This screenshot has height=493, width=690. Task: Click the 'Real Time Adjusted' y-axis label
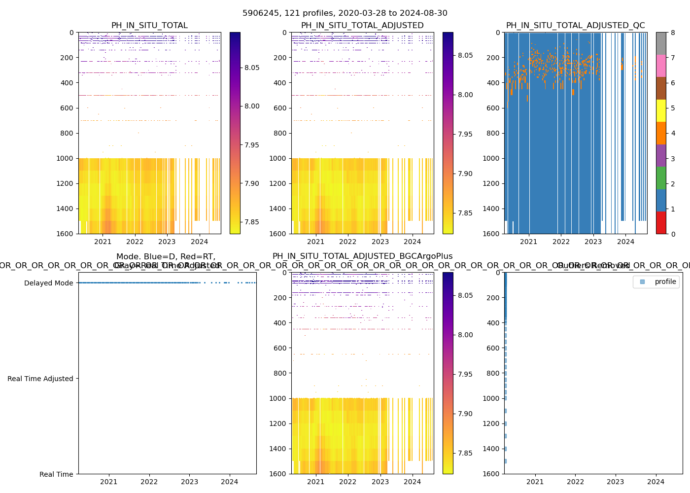[x=40, y=379]
